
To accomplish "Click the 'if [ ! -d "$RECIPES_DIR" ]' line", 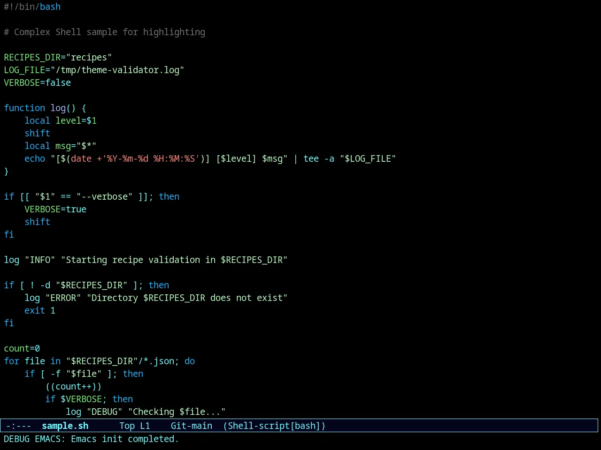I will tap(86, 285).
